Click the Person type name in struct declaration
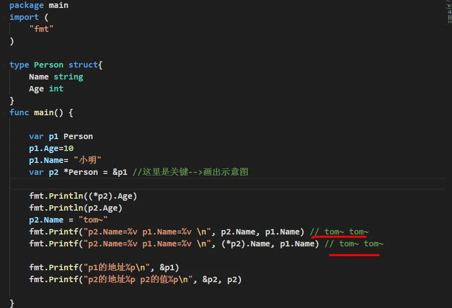452x308 pixels. coord(48,65)
